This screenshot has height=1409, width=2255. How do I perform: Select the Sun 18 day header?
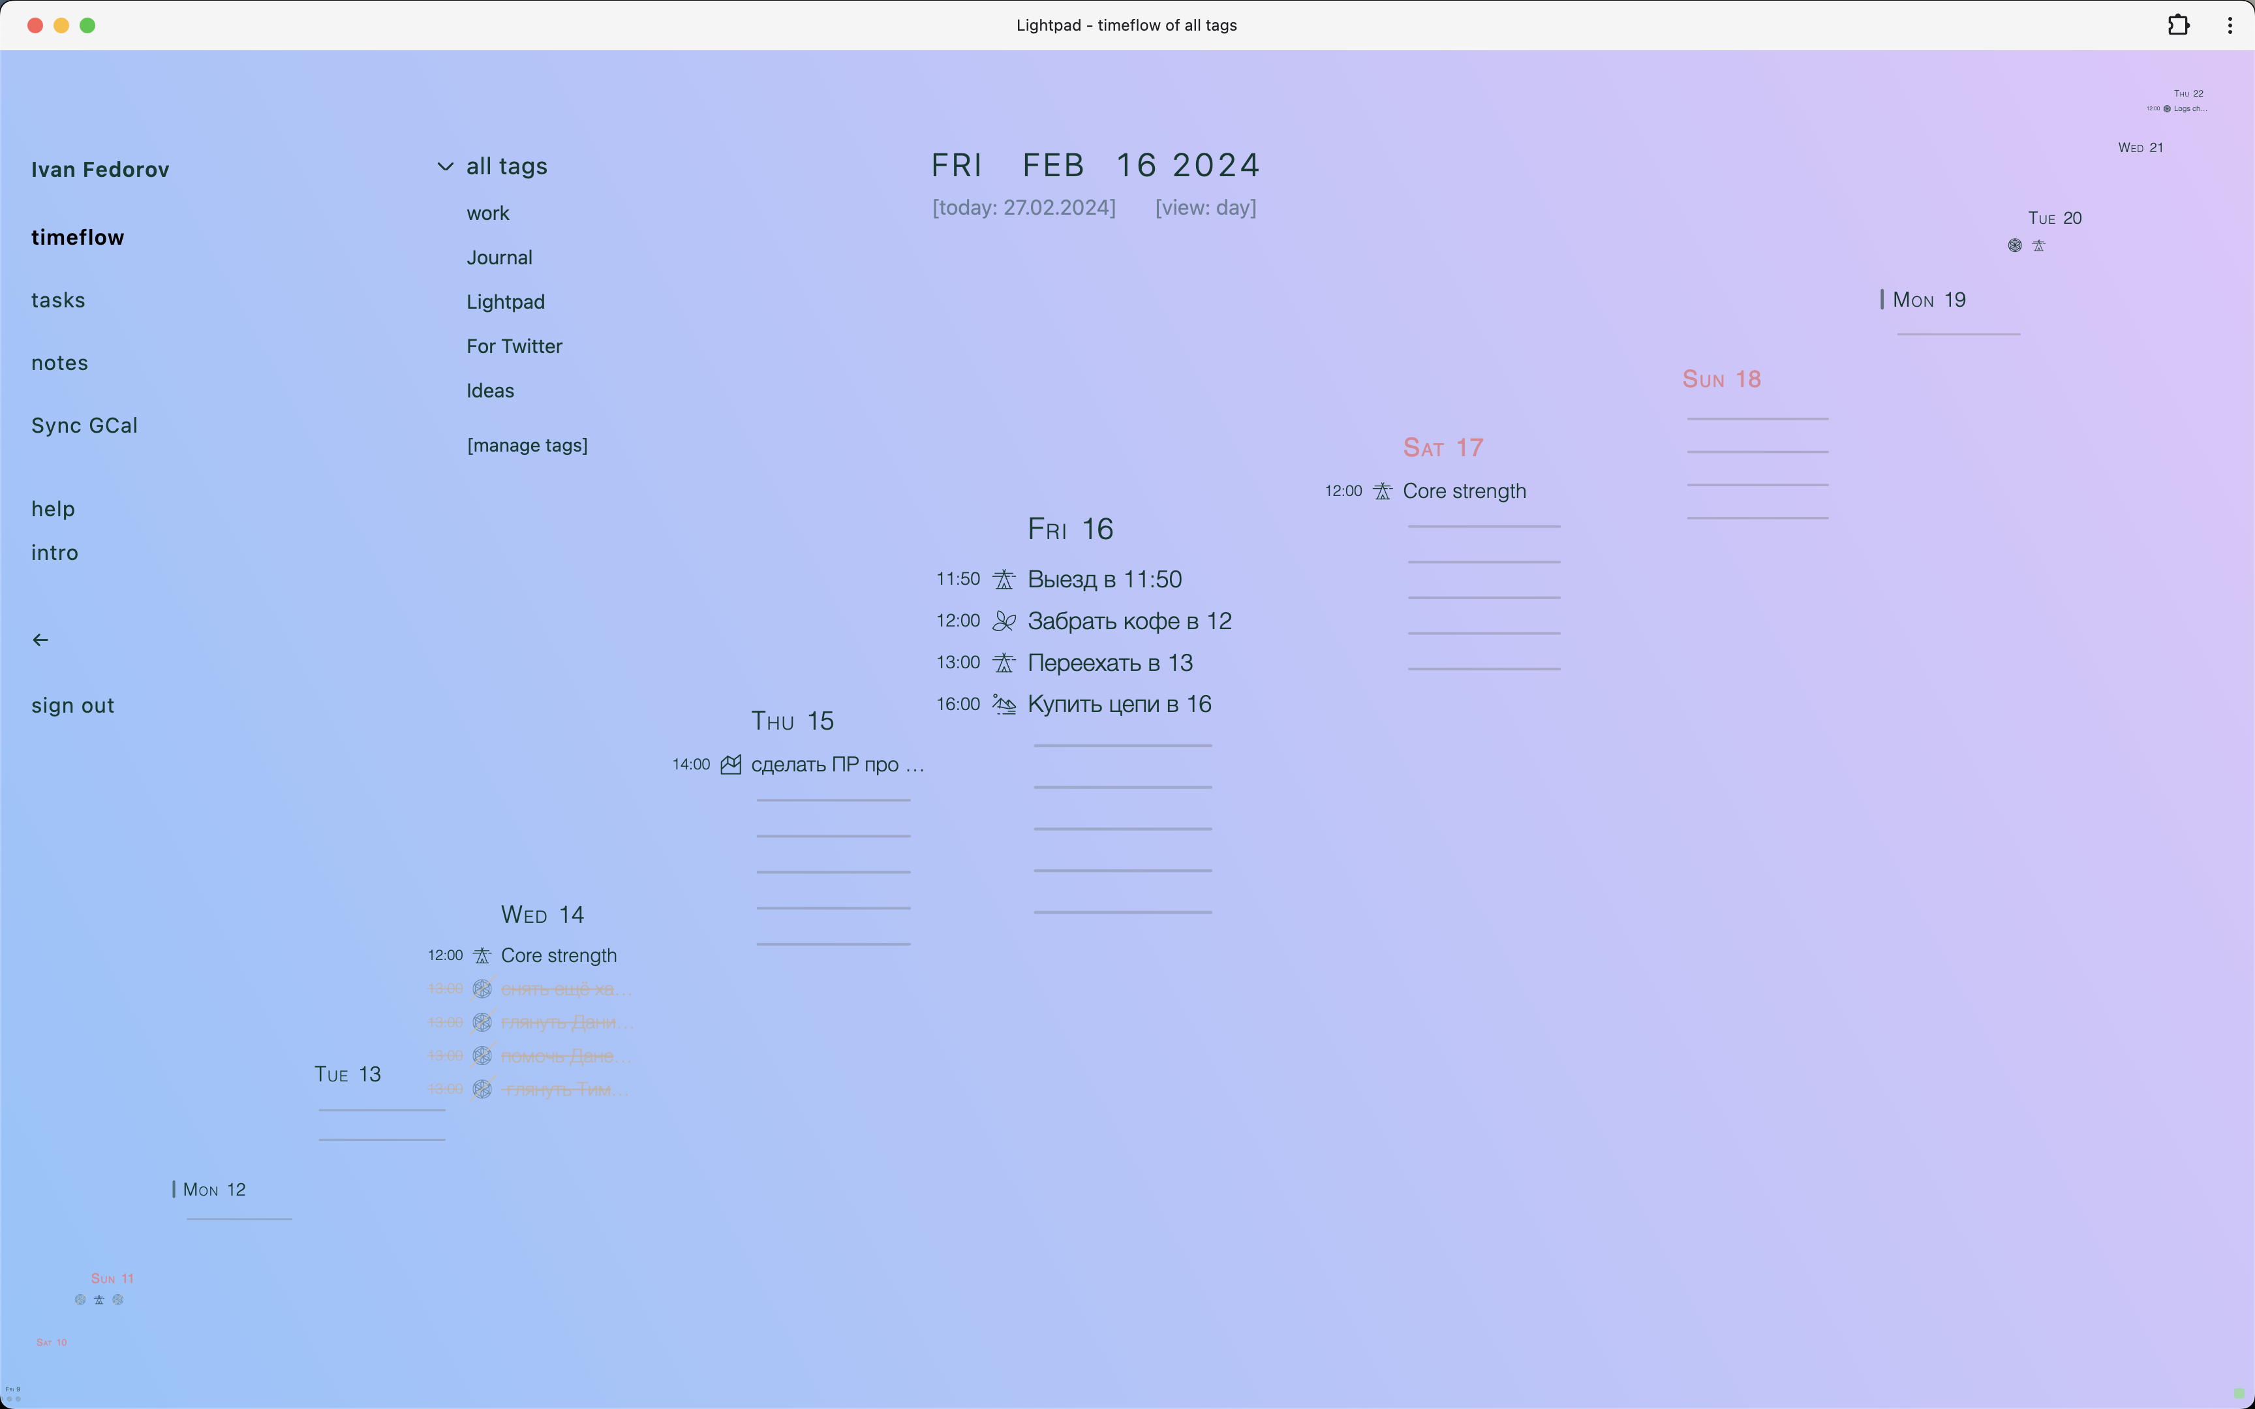click(x=1721, y=379)
